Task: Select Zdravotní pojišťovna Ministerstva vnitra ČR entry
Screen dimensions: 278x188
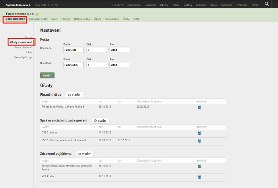Action: tap(67, 168)
